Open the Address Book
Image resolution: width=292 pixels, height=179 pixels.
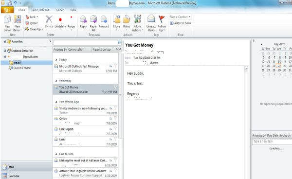coord(181,23)
